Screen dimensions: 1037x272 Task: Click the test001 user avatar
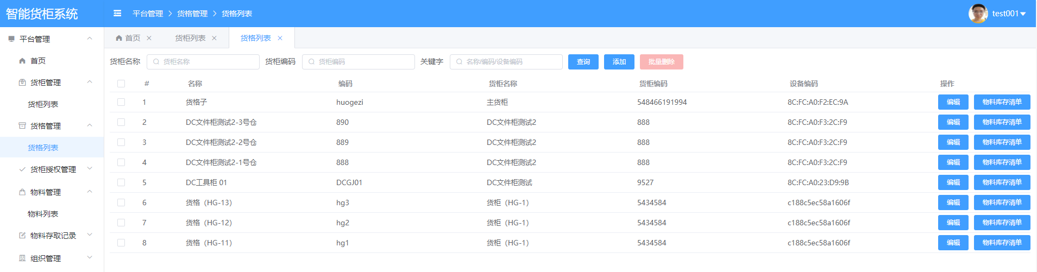pos(978,14)
